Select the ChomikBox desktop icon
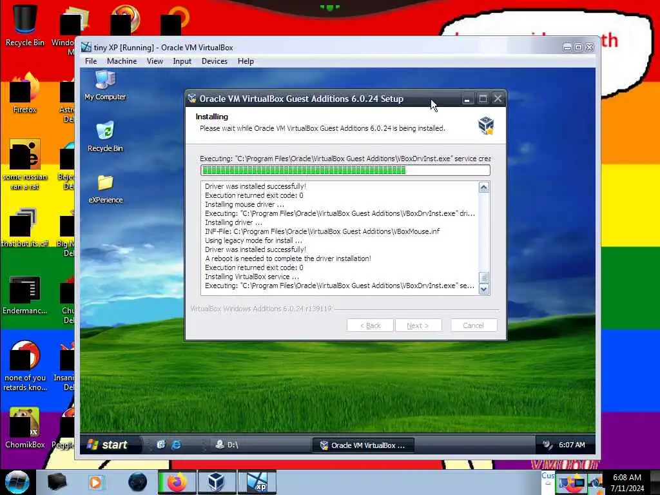 (25, 428)
